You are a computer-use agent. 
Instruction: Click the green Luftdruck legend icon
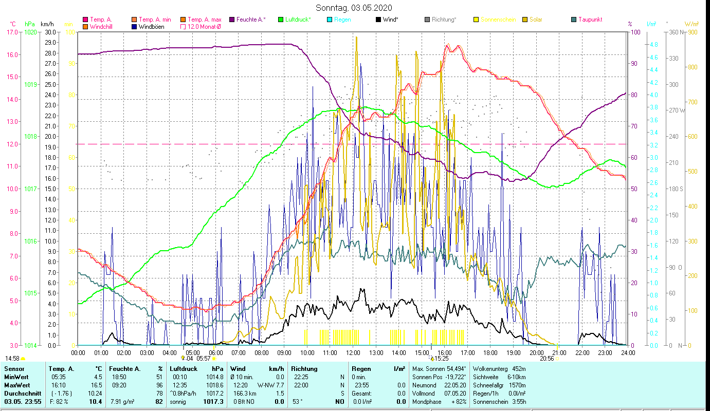(281, 20)
